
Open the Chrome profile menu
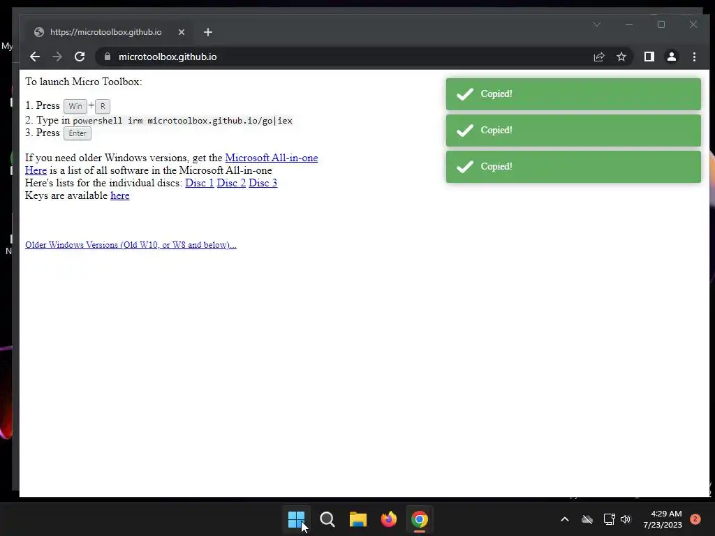pos(671,57)
